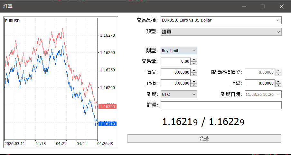Increase 止盈 take profit with up arrow
This screenshot has width=291, height=155.
[278, 81]
